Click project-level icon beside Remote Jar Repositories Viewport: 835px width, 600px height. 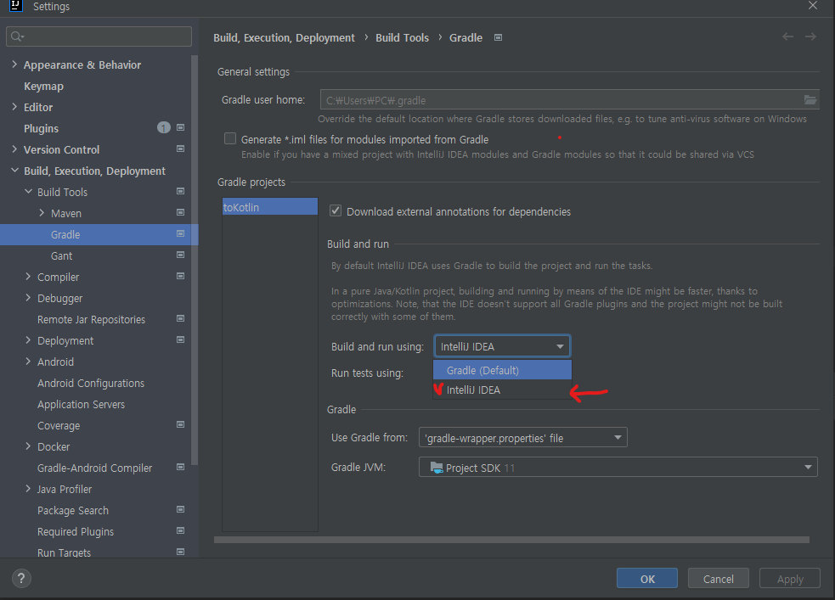coord(181,319)
